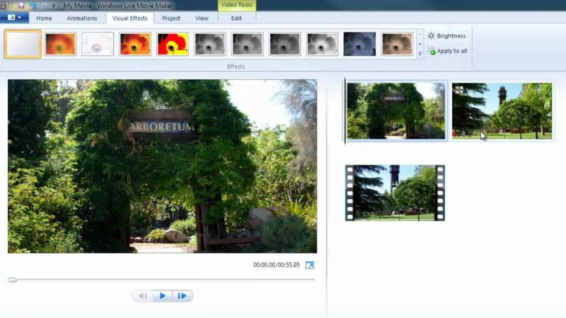The height and width of the screenshot is (318, 566).
Task: Select the filmstrip video clip
Action: pyautogui.click(x=395, y=193)
